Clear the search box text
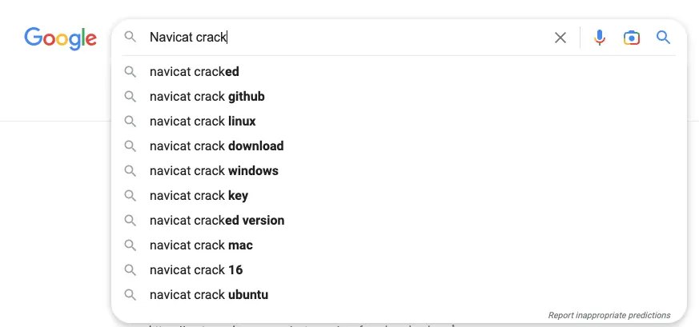 point(560,38)
